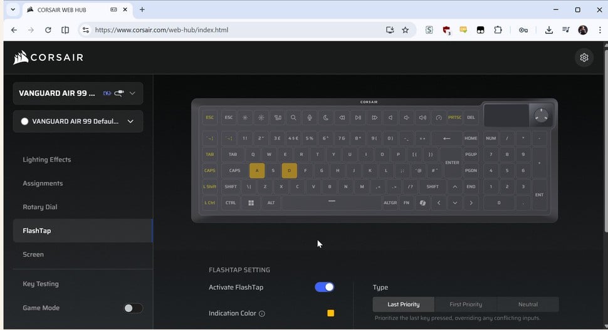
Task: Go to the Rotary Dial section
Action: pos(40,207)
